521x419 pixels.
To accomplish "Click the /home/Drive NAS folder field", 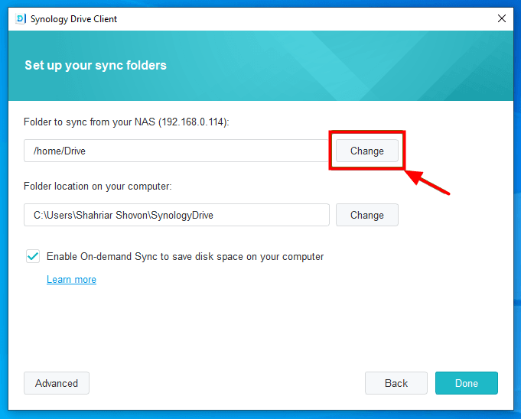I will tap(176, 151).
